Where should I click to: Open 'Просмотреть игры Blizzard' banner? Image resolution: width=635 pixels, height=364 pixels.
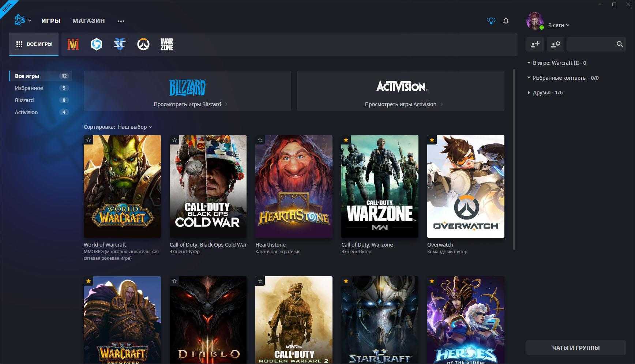coord(187,91)
